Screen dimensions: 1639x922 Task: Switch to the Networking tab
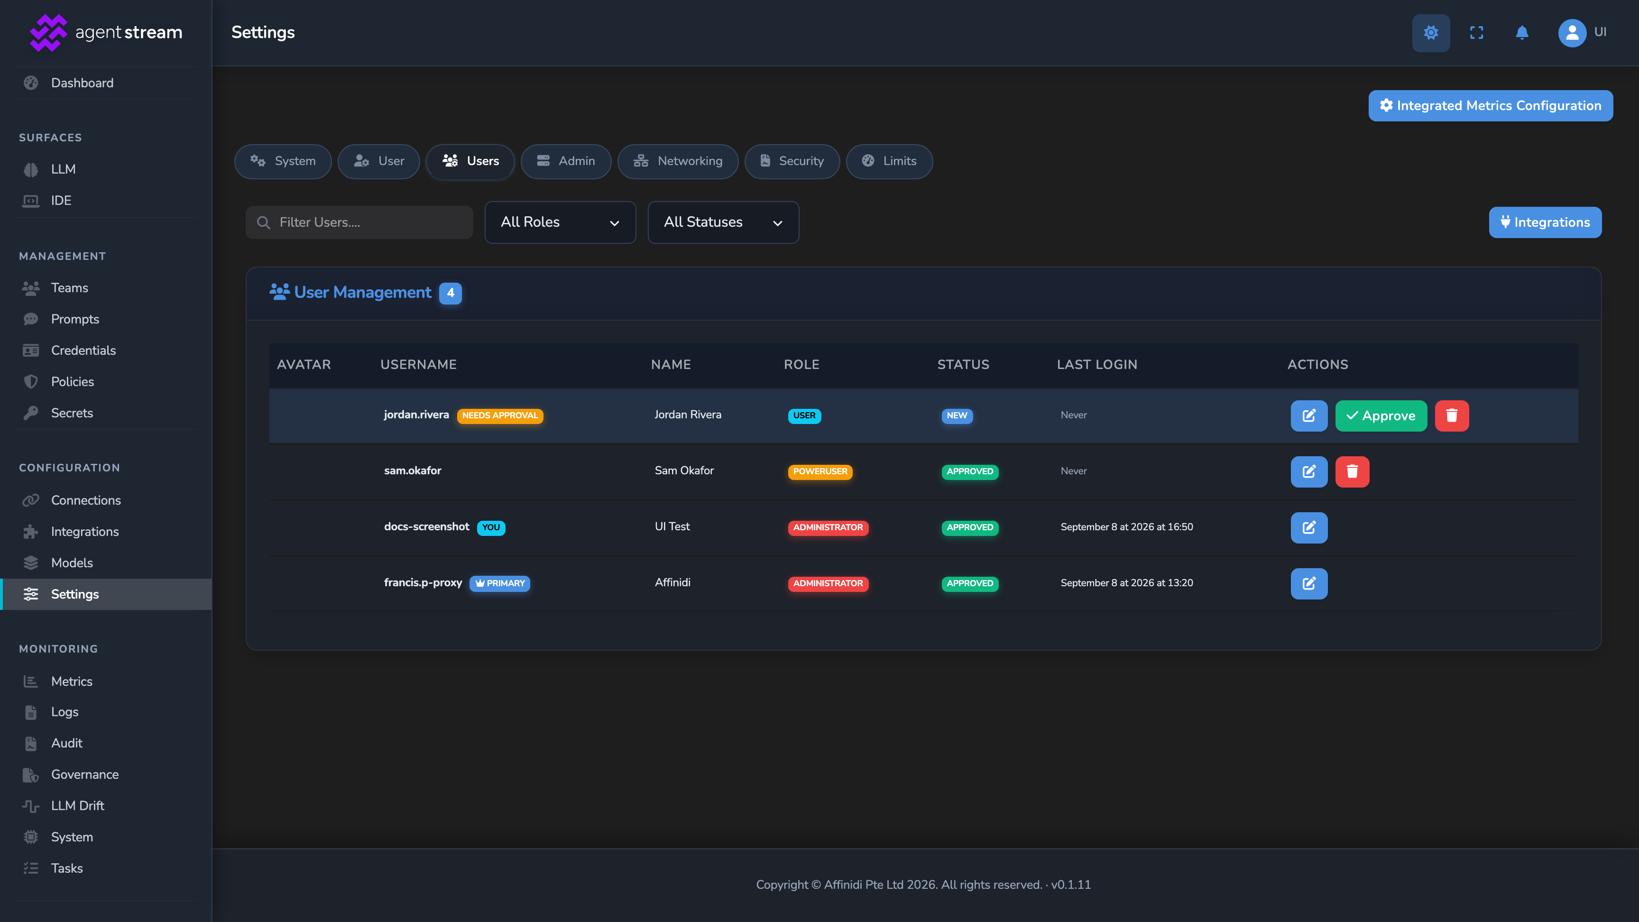(x=678, y=162)
